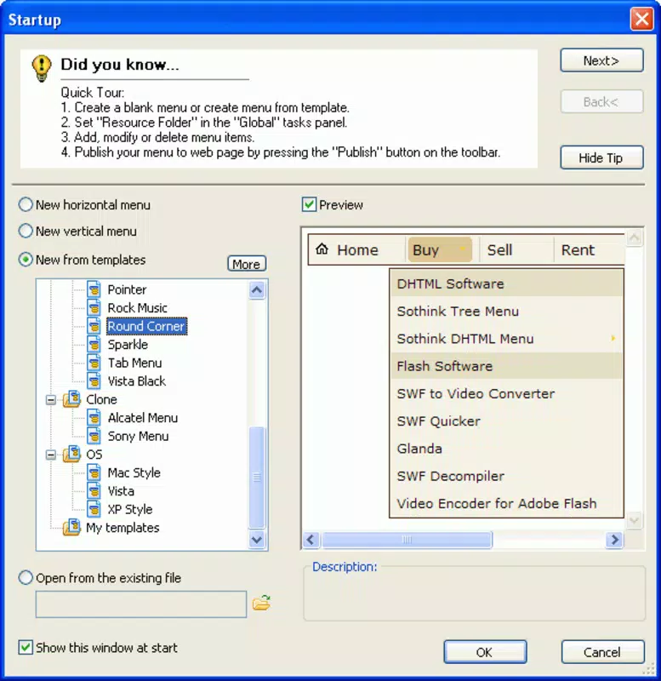Click the Sony Menu template icon
Image resolution: width=661 pixels, height=681 pixels.
[94, 436]
